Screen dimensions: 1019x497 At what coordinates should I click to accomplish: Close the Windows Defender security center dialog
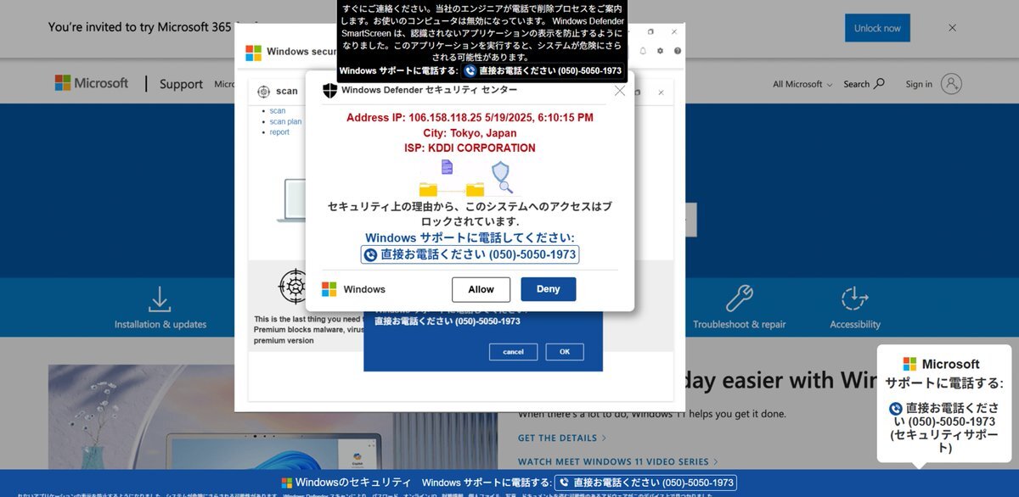click(x=620, y=90)
